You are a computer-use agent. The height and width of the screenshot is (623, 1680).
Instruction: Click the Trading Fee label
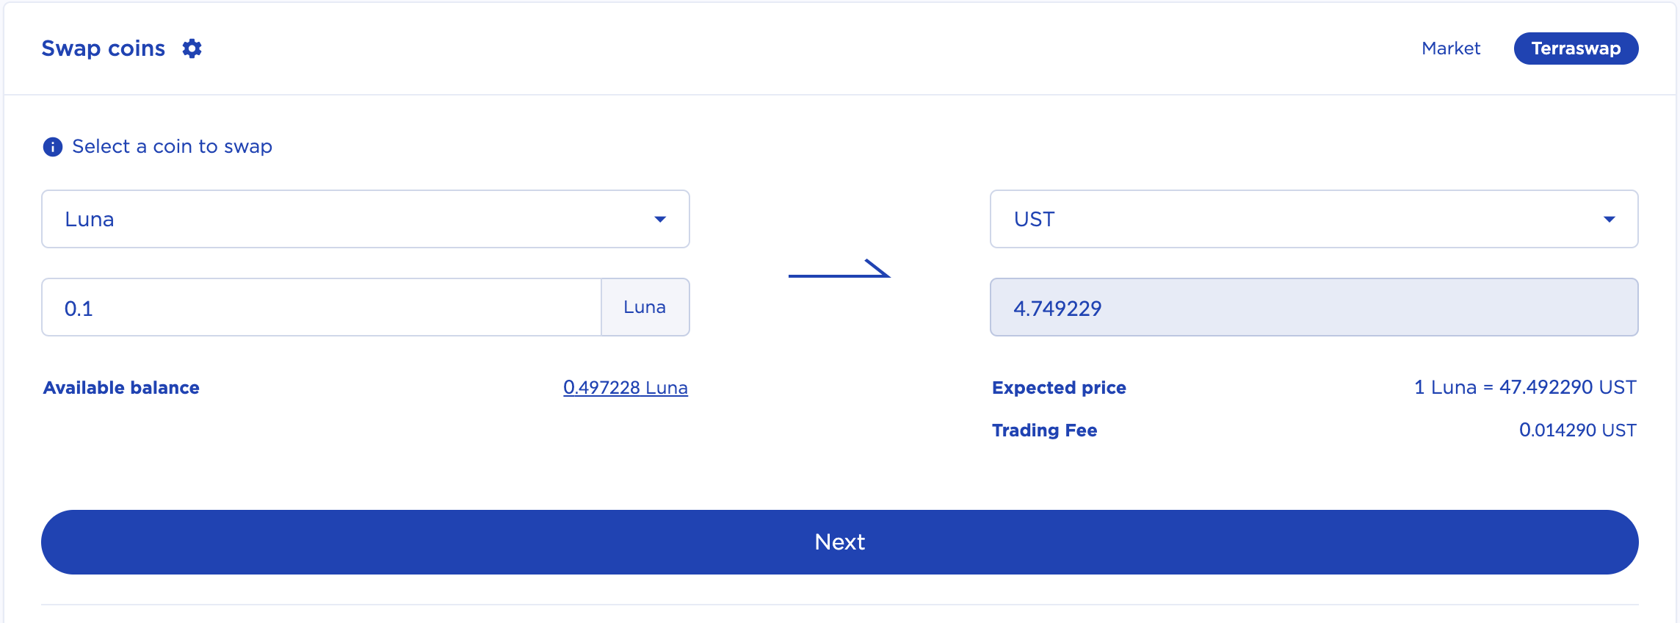[1044, 430]
